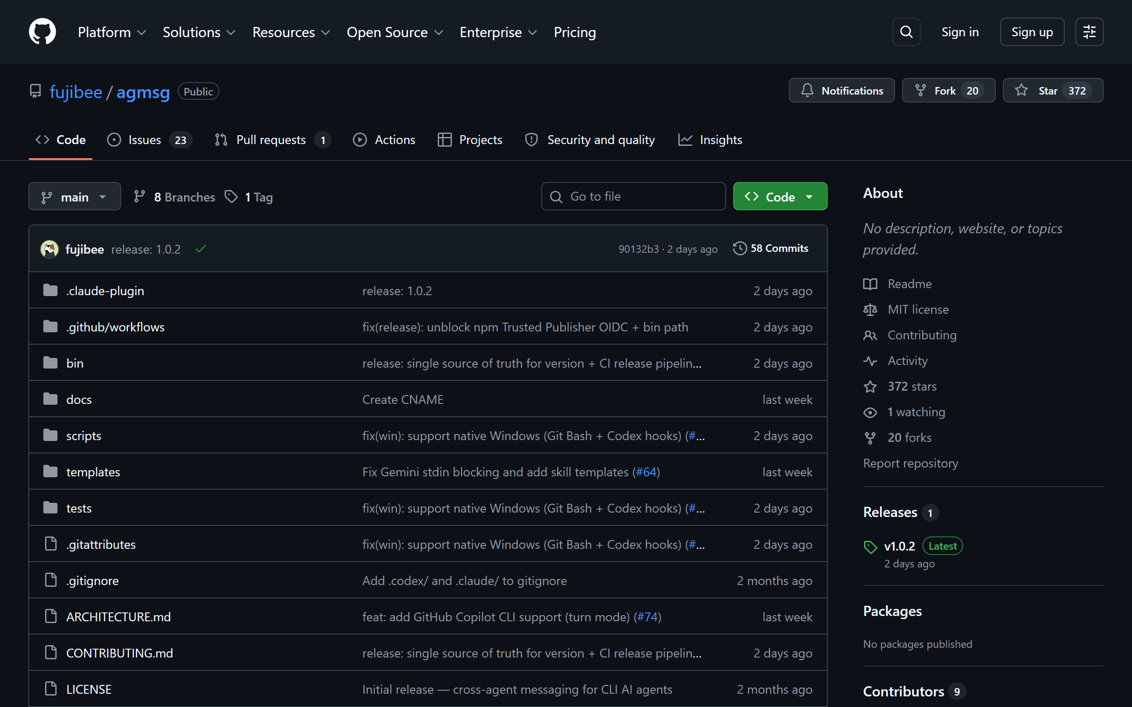Switch to the Actions tab
The image size is (1132, 707).
[383, 140]
